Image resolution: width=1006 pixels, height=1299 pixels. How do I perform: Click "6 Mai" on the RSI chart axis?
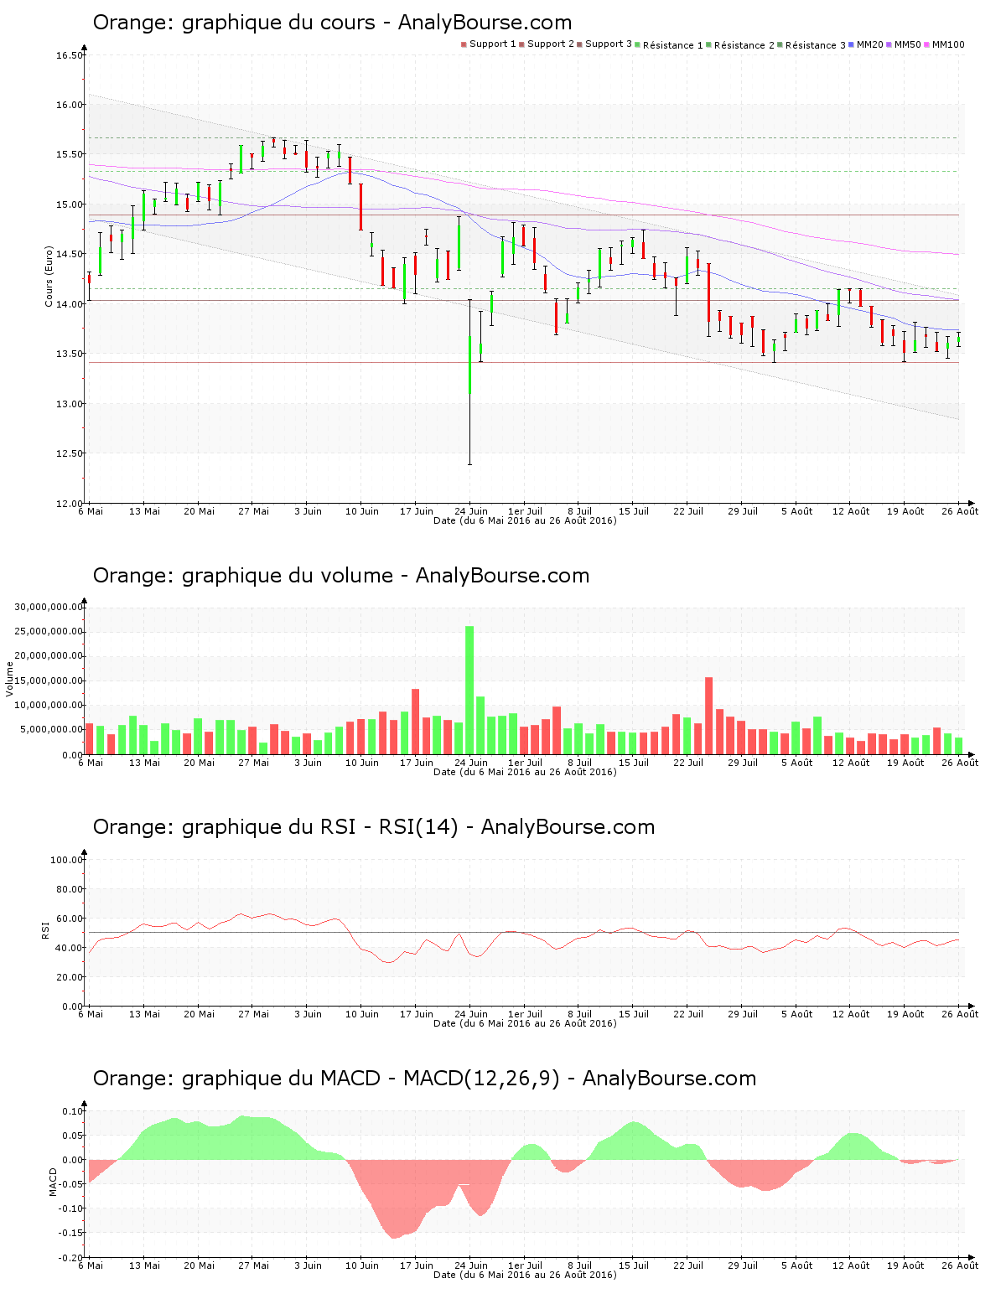[x=91, y=1014]
